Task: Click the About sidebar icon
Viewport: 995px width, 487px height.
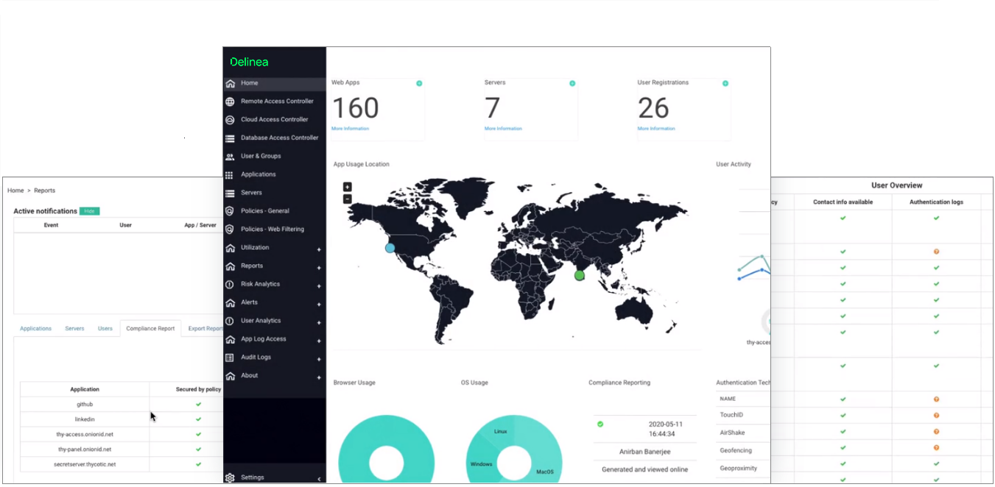Action: (231, 376)
